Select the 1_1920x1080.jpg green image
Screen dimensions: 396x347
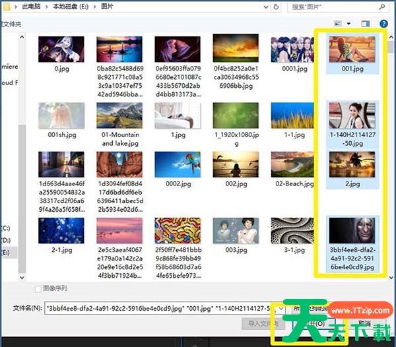point(236,115)
